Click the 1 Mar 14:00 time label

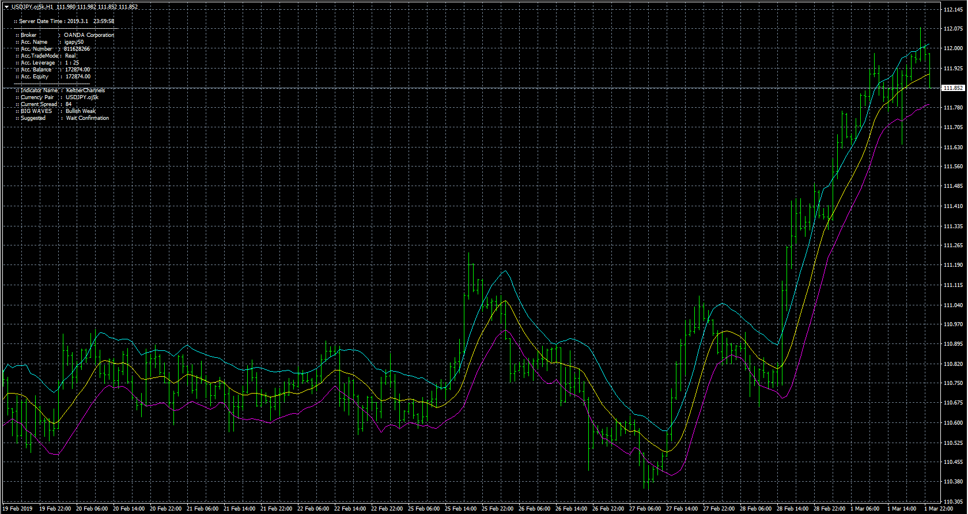click(901, 509)
